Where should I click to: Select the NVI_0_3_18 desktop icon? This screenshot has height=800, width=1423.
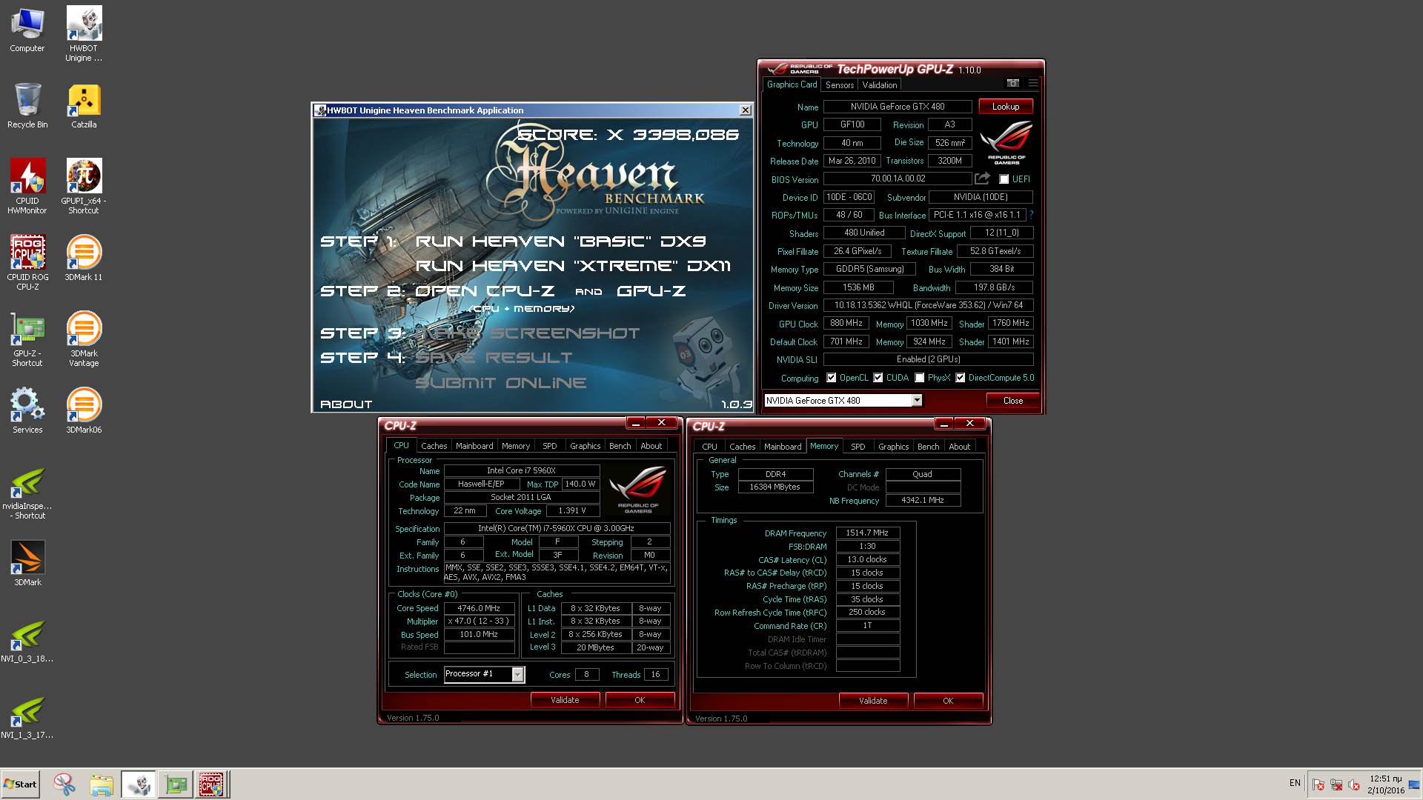coord(27,641)
